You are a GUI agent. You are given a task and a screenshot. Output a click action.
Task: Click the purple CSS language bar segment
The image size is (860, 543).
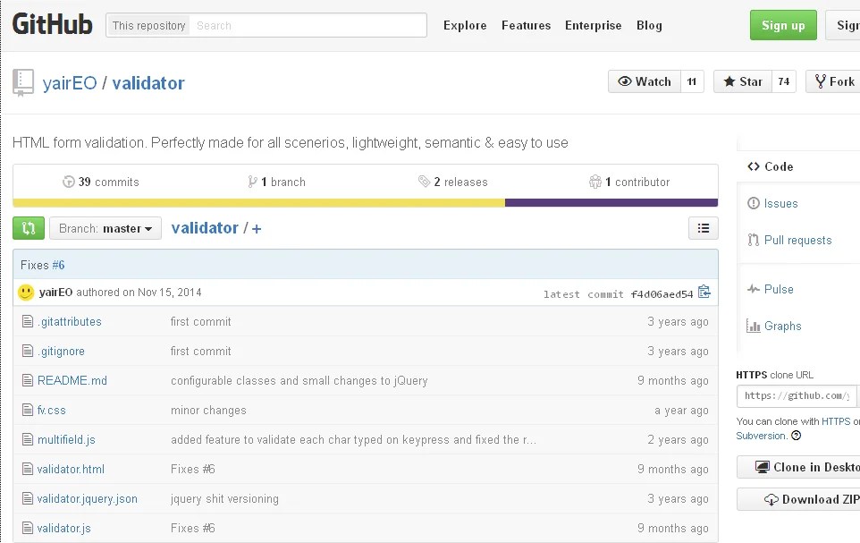click(x=611, y=202)
